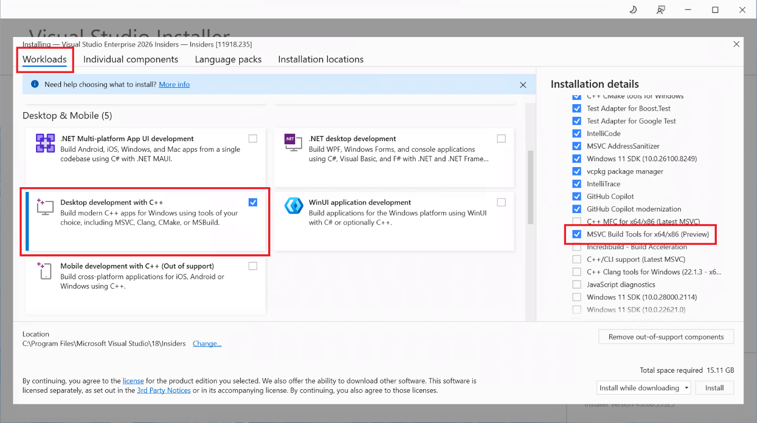Uncheck Test Adapter for Google Test
This screenshot has width=757, height=423.
tap(577, 121)
